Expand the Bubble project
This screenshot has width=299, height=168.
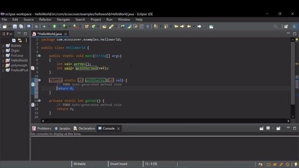pos(3,46)
